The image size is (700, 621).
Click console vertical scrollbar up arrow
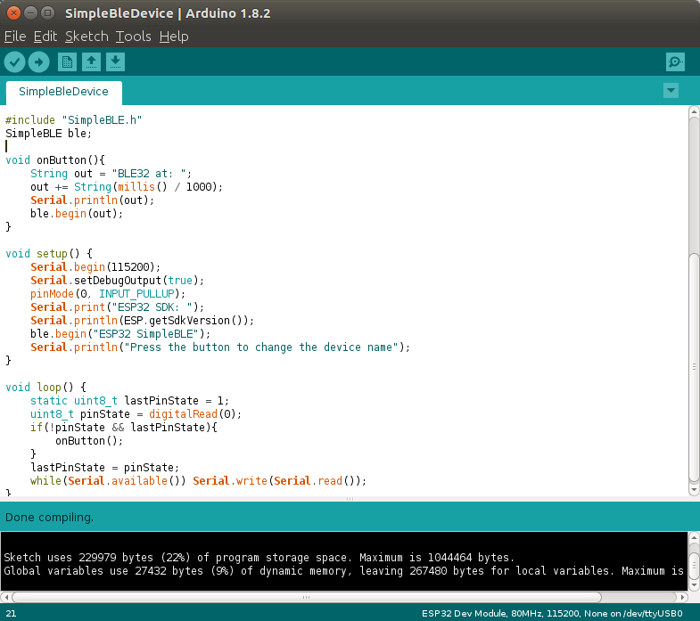pyautogui.click(x=693, y=537)
